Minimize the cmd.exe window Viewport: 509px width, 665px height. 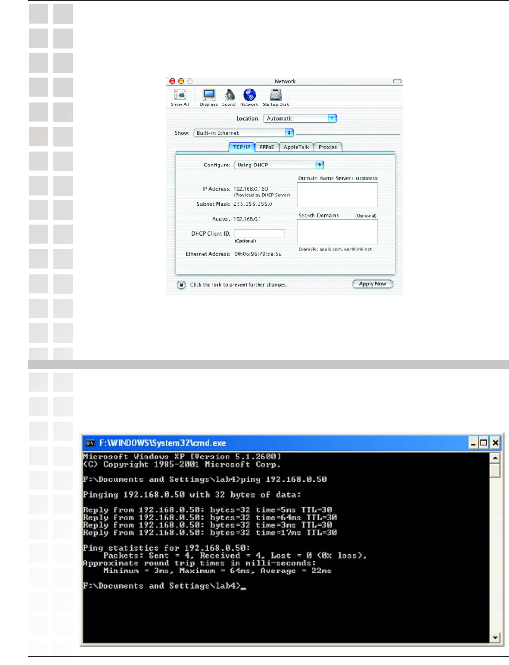pyautogui.click(x=473, y=443)
